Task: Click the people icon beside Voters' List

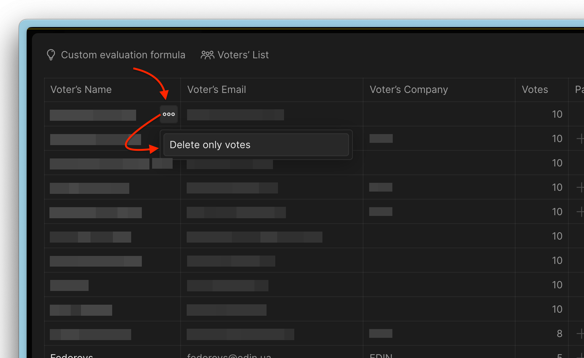Action: 207,55
